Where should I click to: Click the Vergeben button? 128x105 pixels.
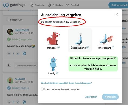click(110, 97)
